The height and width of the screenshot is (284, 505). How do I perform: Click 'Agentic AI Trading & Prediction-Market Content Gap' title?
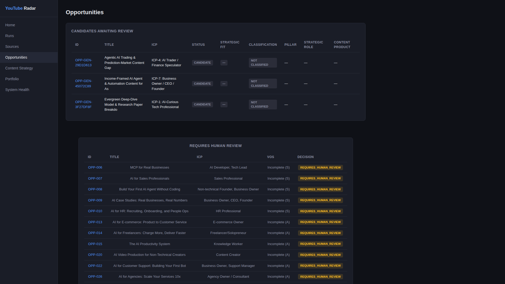point(124,63)
